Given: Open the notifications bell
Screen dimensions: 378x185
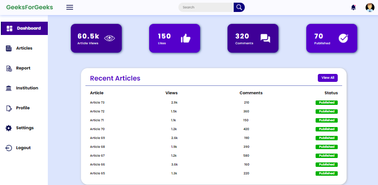Looking at the screenshot, I should pos(353,7).
